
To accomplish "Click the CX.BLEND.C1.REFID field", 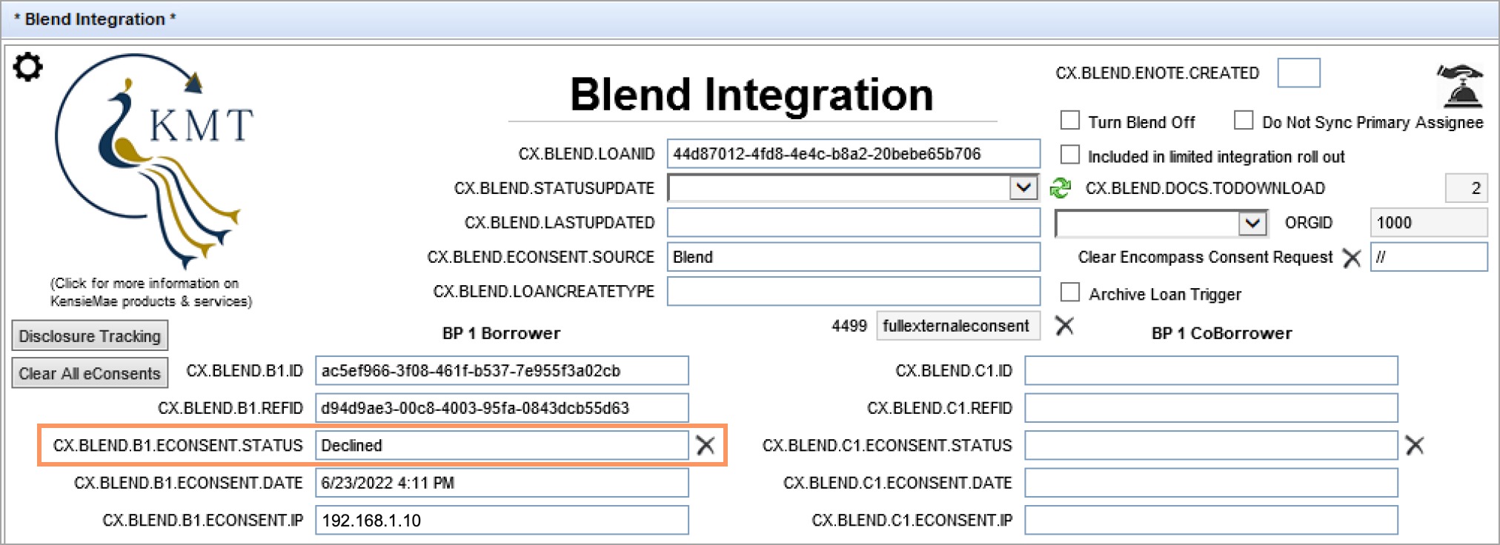I will click(1211, 408).
